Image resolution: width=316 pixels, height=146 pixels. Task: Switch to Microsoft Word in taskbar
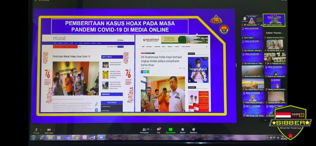(x=93, y=138)
